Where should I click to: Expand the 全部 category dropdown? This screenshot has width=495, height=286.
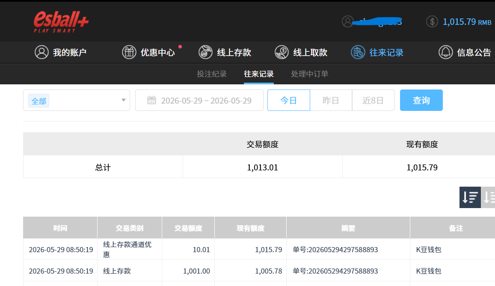coord(77,100)
